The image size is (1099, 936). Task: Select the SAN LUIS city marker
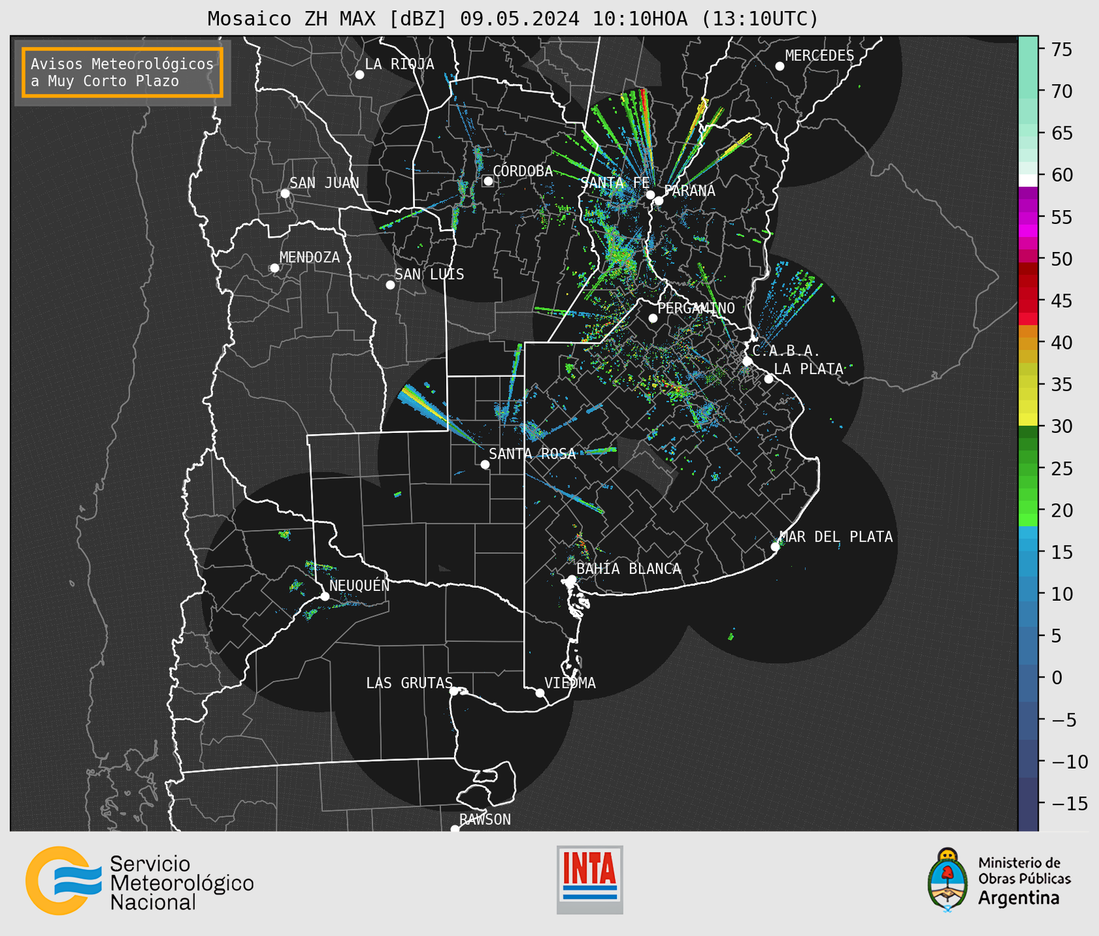(x=390, y=285)
